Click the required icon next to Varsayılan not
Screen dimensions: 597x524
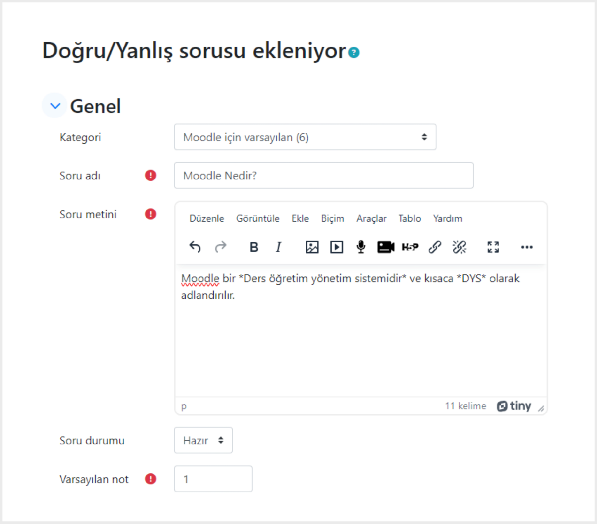pyautogui.click(x=150, y=479)
